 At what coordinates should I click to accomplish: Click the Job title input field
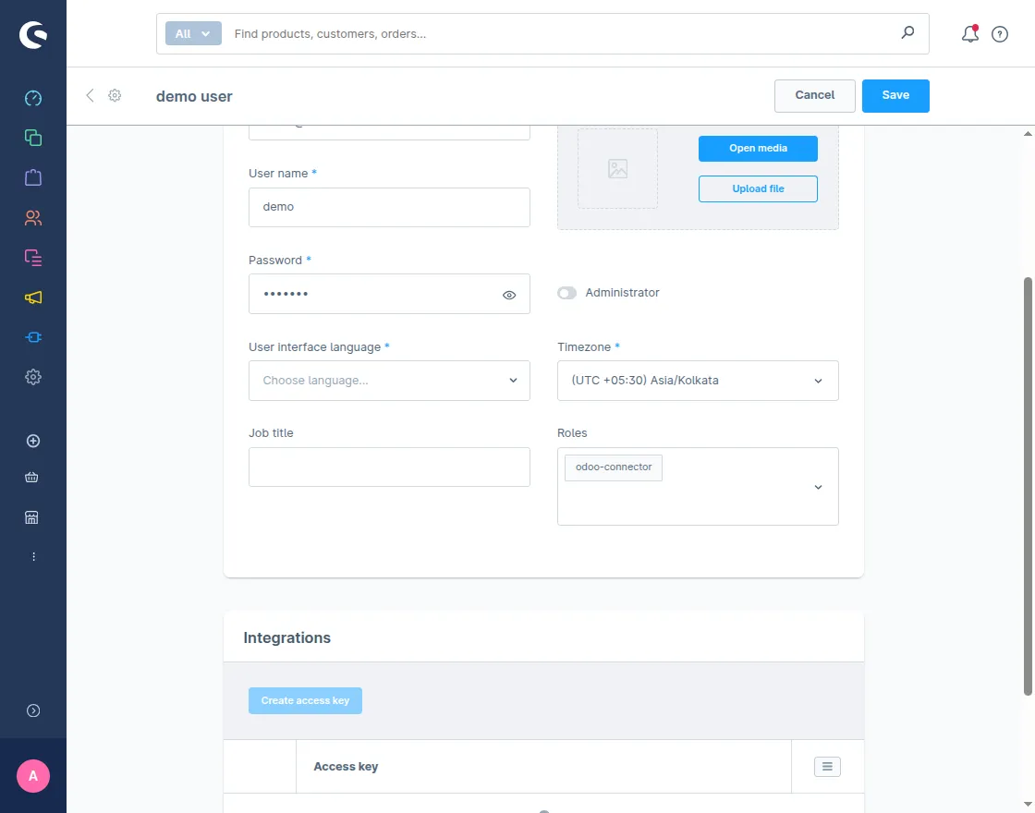click(389, 467)
